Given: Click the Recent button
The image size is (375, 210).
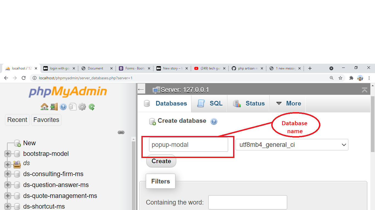Looking at the screenshot, I should pos(17,120).
